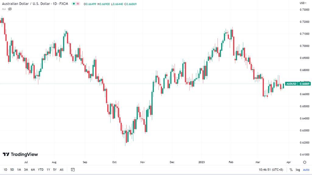
Task: Click the Feb date axis label
Action: (x=231, y=162)
